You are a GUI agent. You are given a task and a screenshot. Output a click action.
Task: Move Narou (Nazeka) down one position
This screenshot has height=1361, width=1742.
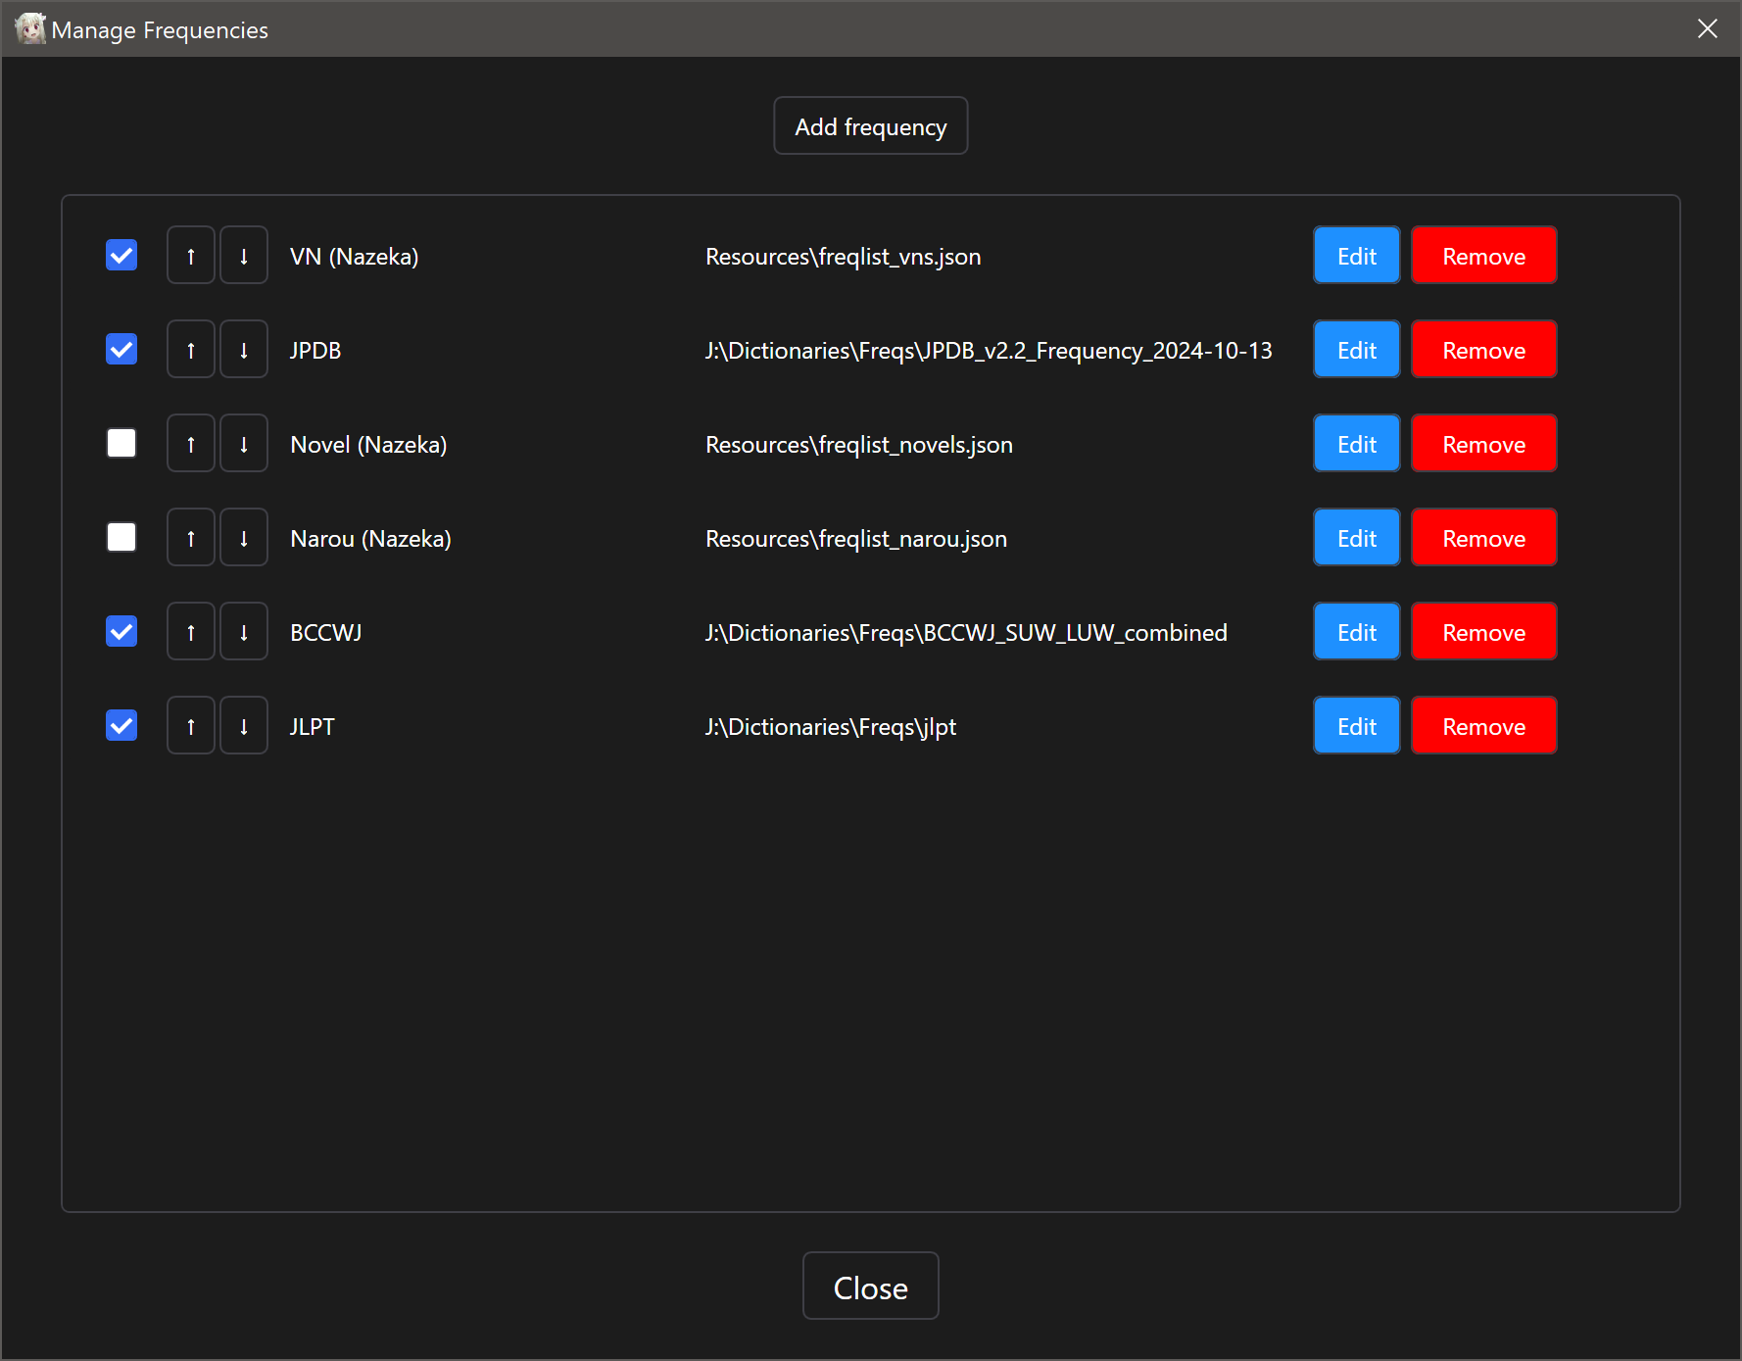(244, 538)
